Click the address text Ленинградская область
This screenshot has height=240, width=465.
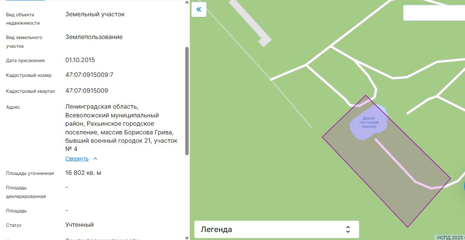101,107
